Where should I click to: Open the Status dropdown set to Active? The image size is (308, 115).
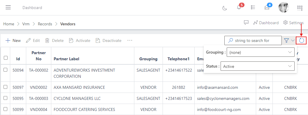258,66
